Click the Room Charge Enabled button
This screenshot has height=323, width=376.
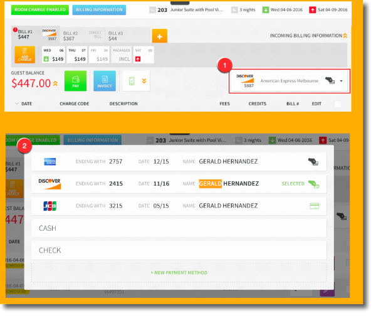[40, 10]
